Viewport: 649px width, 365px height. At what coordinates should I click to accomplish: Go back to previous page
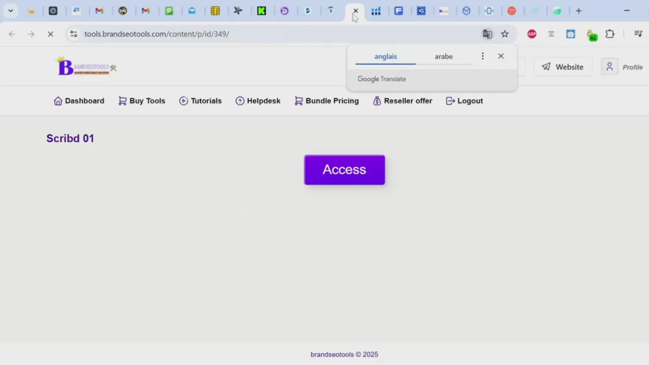point(12,34)
